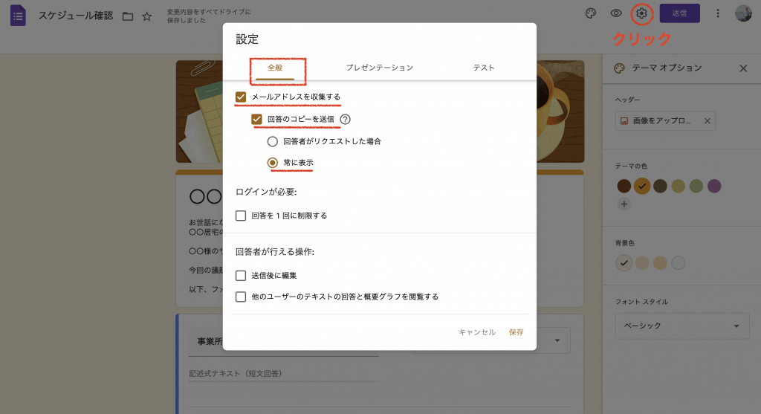
Task: Click the 保存 button
Action: 516,332
